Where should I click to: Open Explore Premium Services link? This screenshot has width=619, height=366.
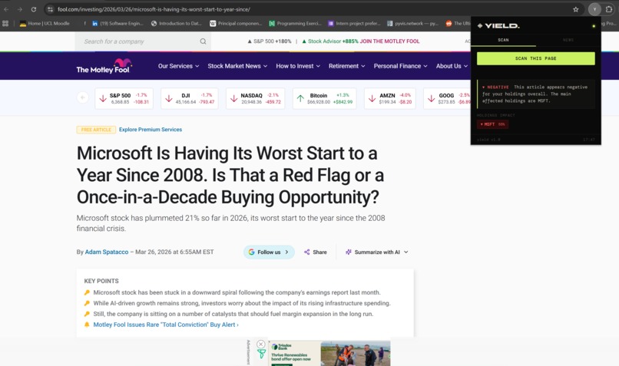151,130
